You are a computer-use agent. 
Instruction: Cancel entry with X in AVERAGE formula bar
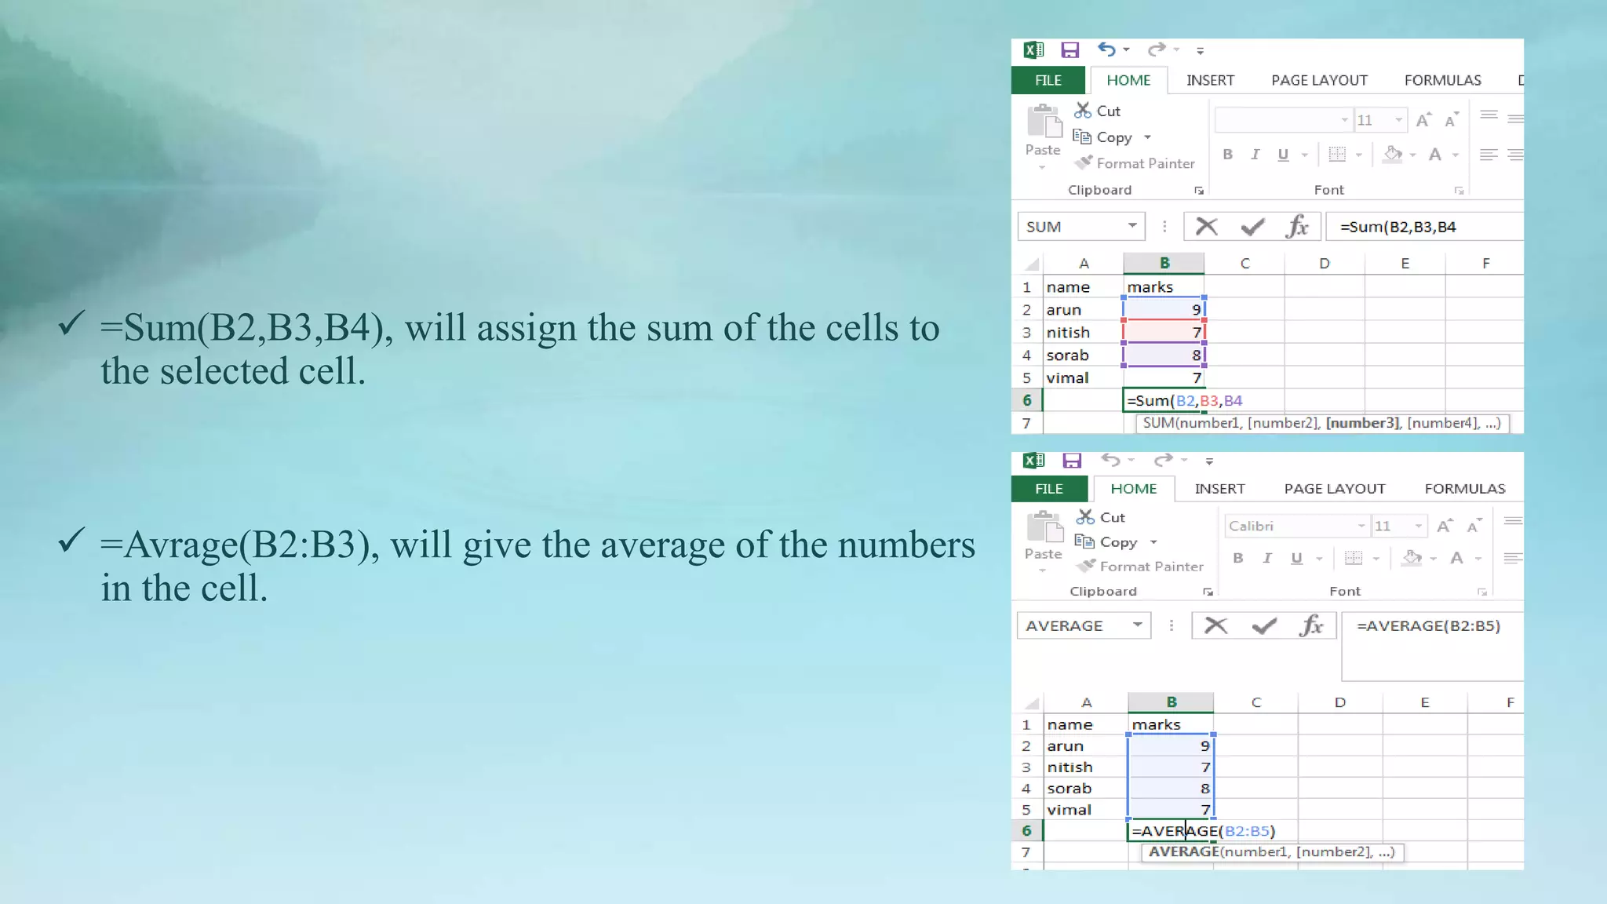pos(1215,625)
